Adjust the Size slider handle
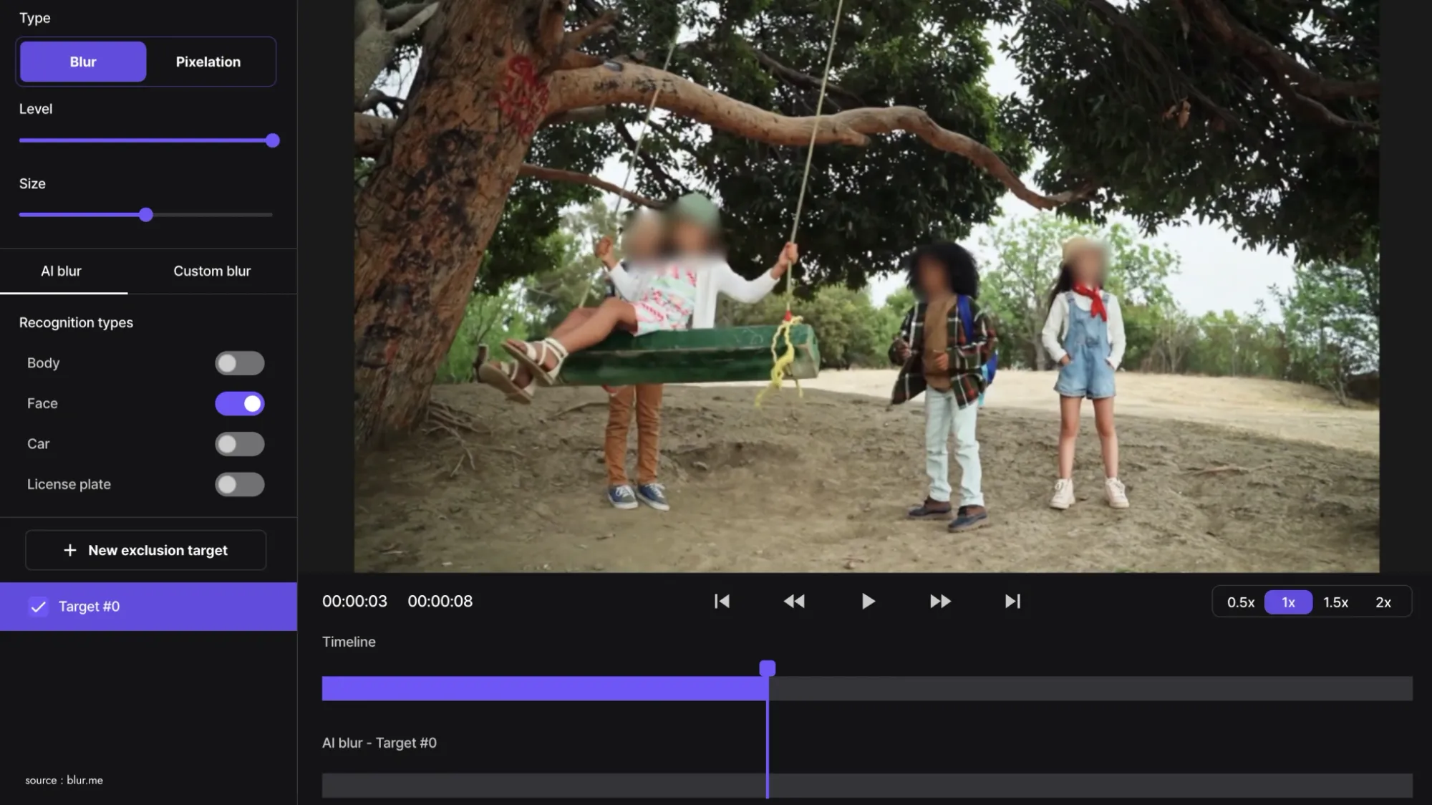 146,215
